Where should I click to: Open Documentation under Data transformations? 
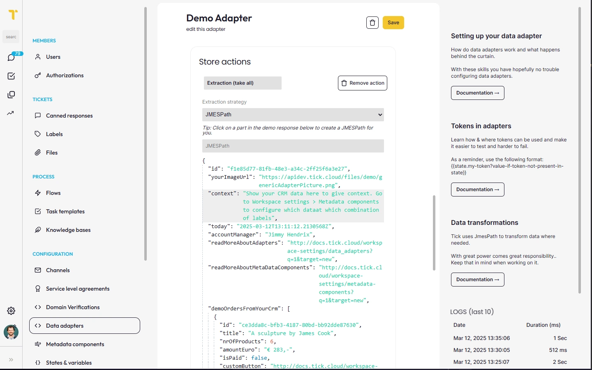(478, 280)
